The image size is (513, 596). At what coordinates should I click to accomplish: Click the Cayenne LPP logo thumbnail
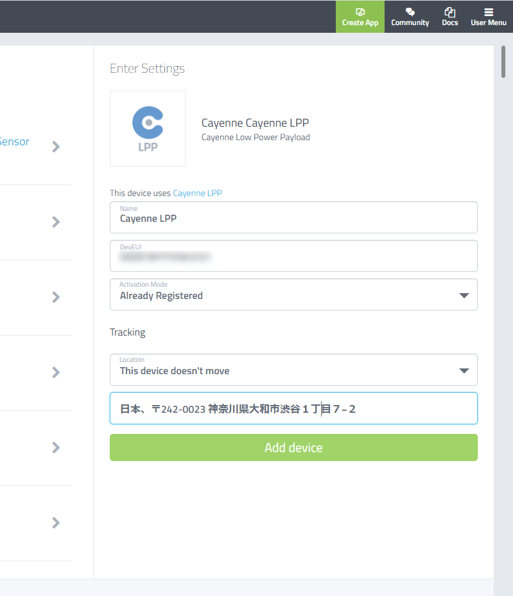coord(148,129)
